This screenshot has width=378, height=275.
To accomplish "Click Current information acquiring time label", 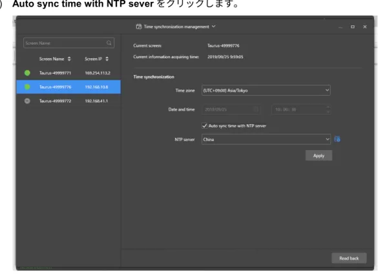I will coord(166,57).
